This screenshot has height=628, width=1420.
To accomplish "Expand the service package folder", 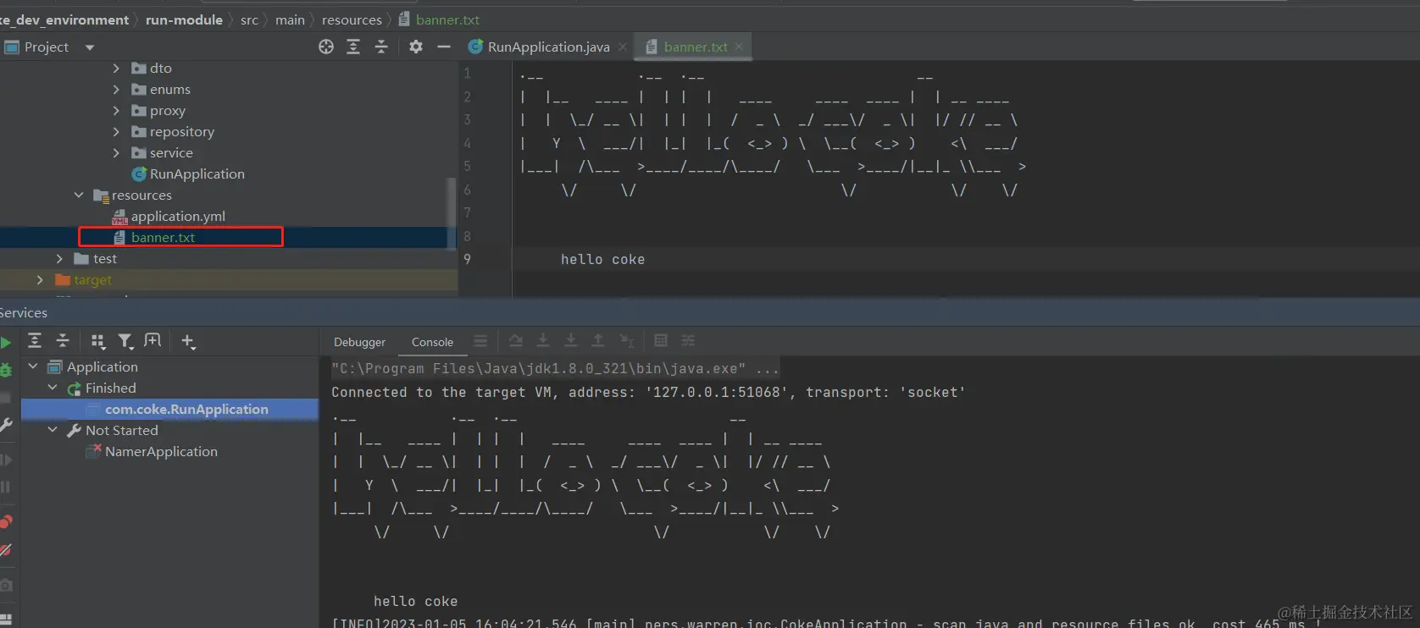I will coord(116,152).
